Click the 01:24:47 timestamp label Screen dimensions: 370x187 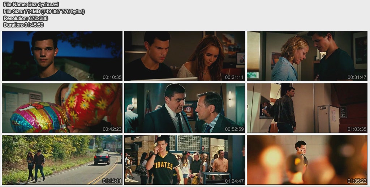[234, 181]
